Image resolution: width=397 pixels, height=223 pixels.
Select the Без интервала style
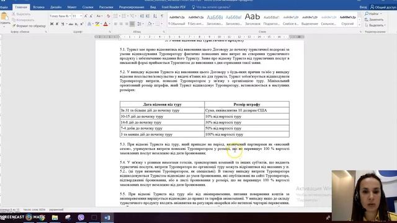(x=196, y=20)
